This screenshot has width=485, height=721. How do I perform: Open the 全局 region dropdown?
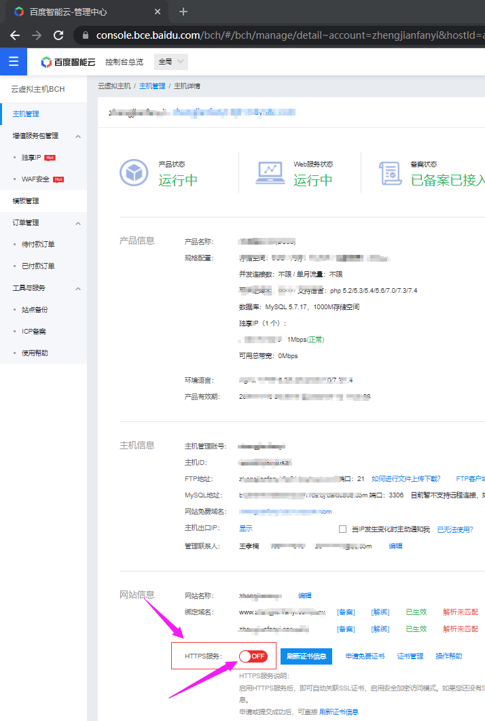pos(170,62)
